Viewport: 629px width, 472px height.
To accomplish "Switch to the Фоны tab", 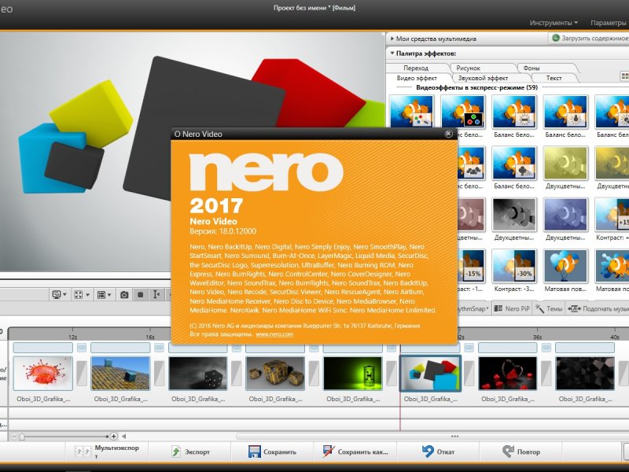I will pyautogui.click(x=532, y=68).
